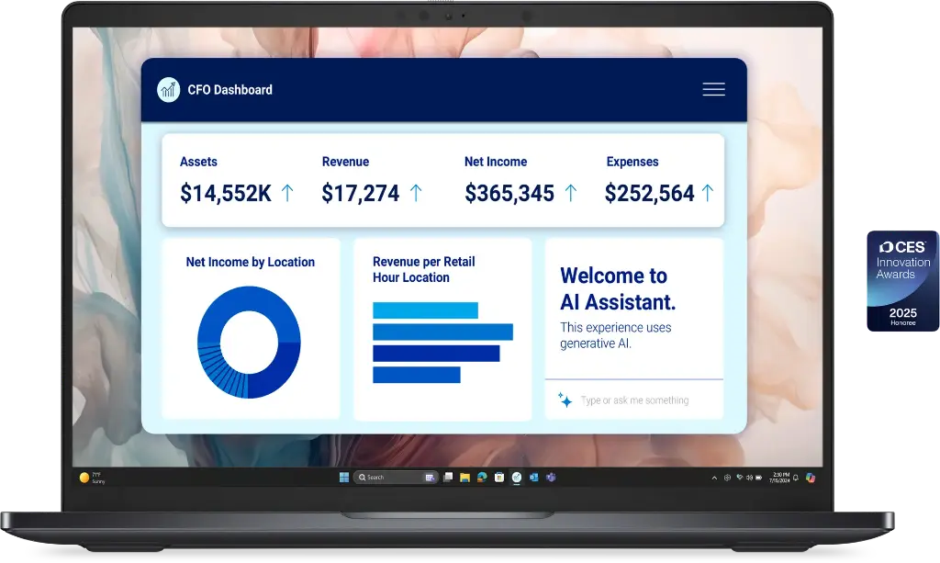Viewport: 940px width, 563px height.
Task: Click the AI Assistant sparkle icon
Action: pyautogui.click(x=565, y=400)
